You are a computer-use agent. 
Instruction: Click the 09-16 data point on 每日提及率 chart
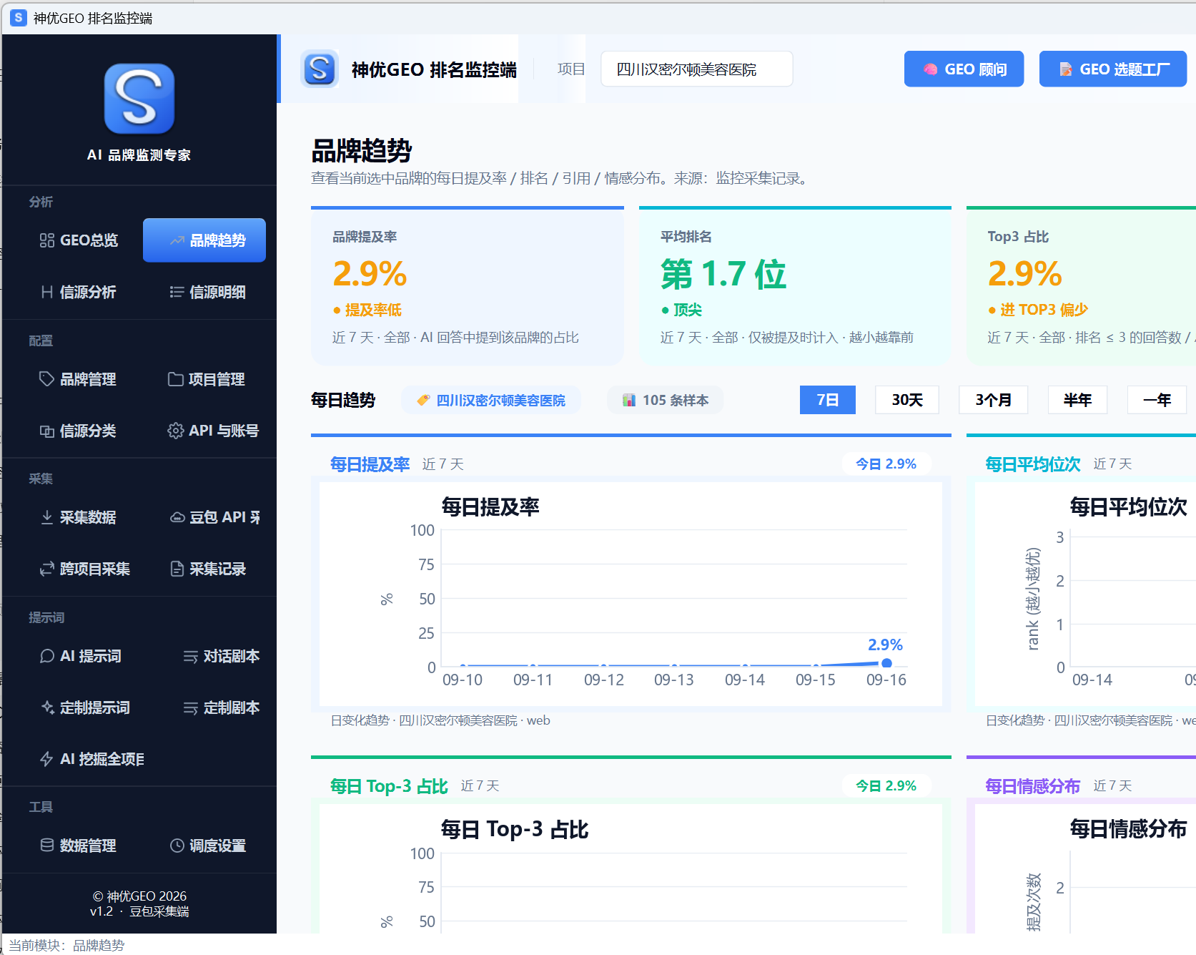(886, 663)
